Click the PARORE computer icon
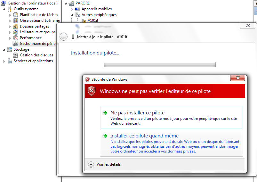Screen dimensions: 257x182 [x=71, y=3]
